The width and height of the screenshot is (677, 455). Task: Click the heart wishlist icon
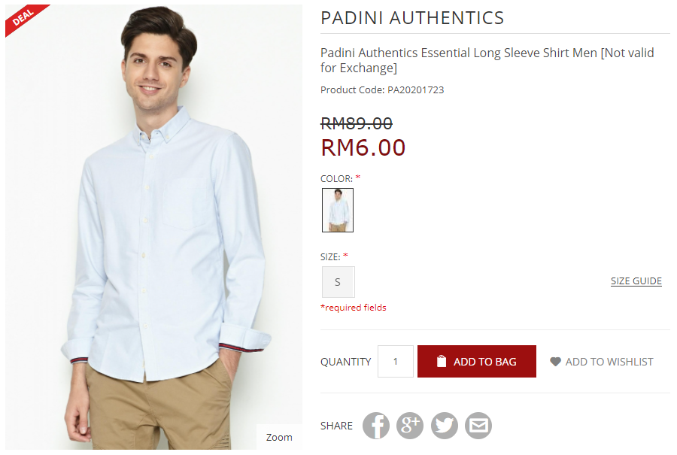point(555,362)
